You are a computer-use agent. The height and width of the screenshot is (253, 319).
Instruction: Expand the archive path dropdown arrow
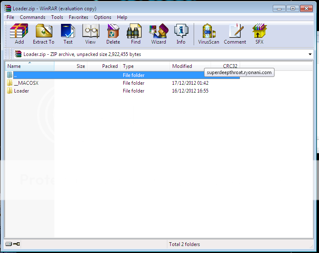(x=310, y=54)
